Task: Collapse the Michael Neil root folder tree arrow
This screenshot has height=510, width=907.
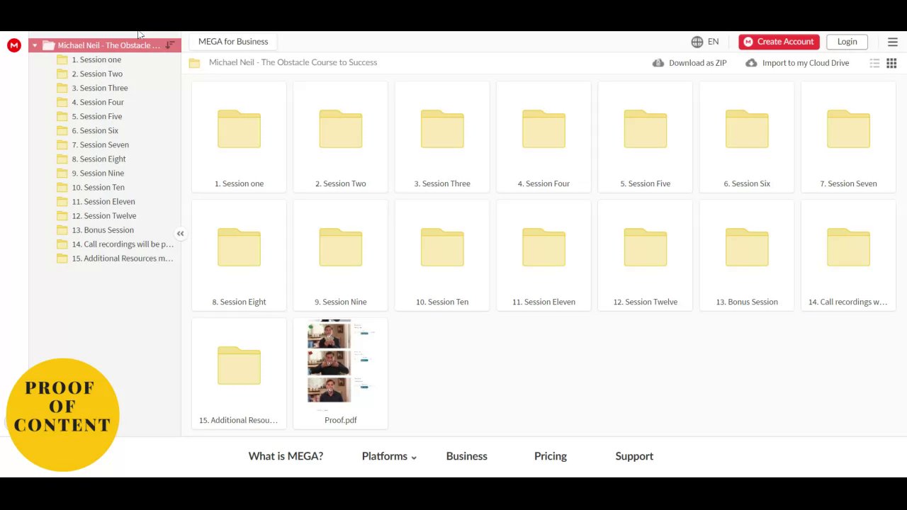Action: [35, 45]
